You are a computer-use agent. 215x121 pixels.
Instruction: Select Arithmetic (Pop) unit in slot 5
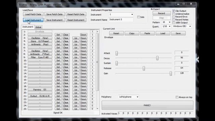pyautogui.click(x=40, y=44)
